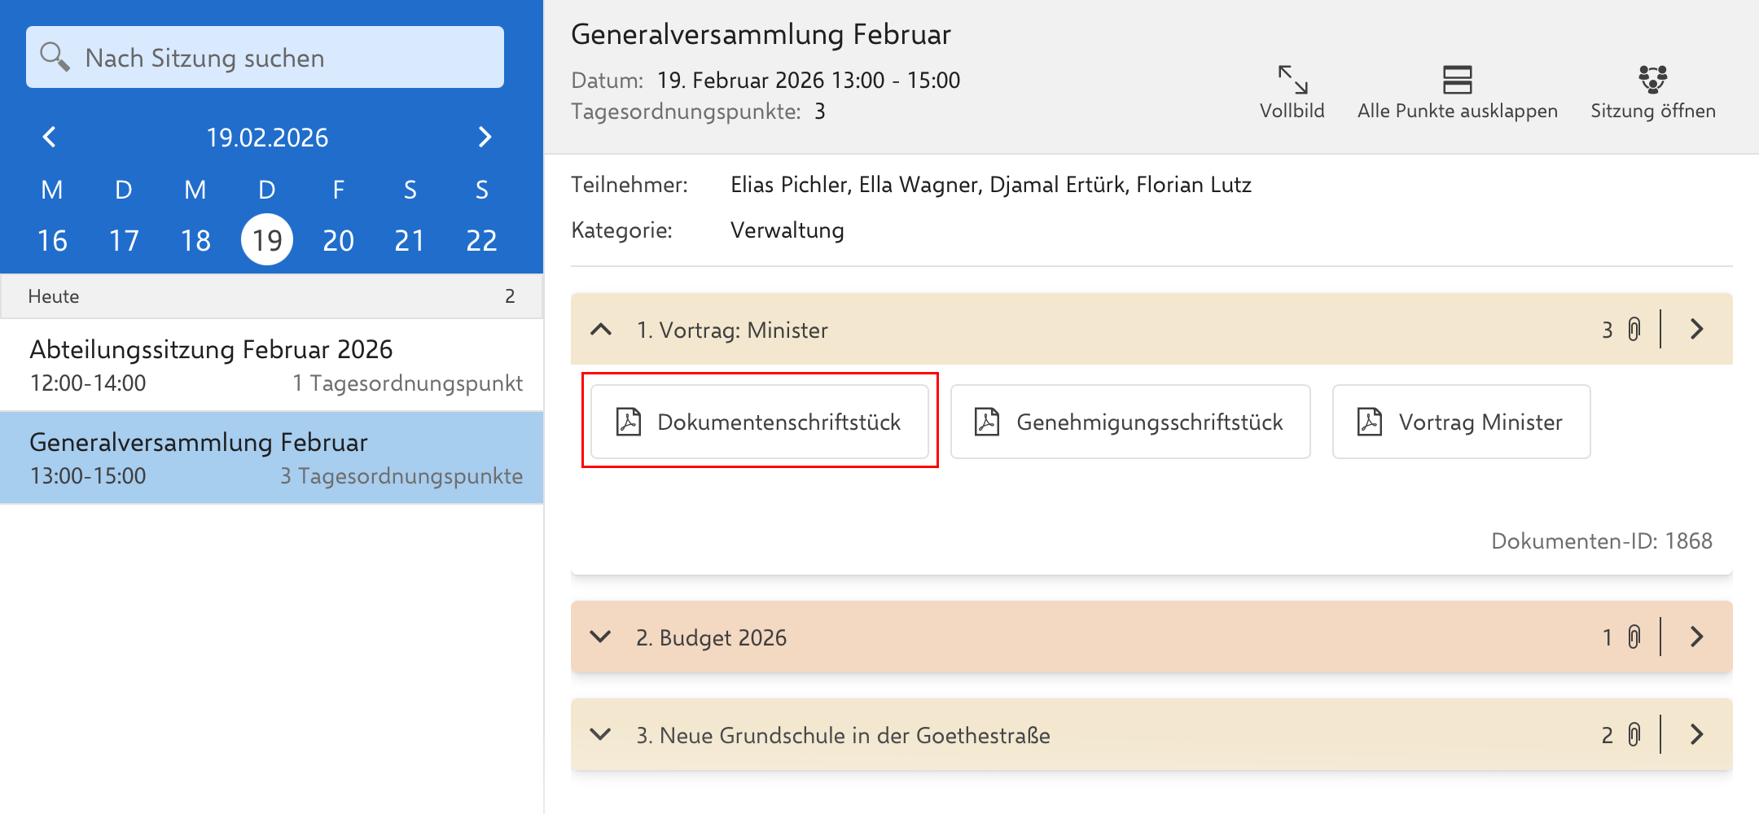The image size is (1759, 814).
Task: Click the search magnifier icon
Action: pos(55,57)
